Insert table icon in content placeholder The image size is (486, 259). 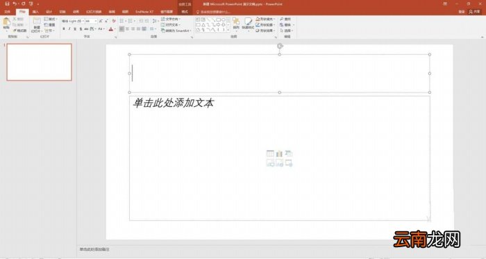[270, 153]
